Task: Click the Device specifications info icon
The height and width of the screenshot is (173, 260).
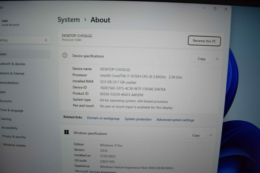Action: pyautogui.click(x=65, y=55)
